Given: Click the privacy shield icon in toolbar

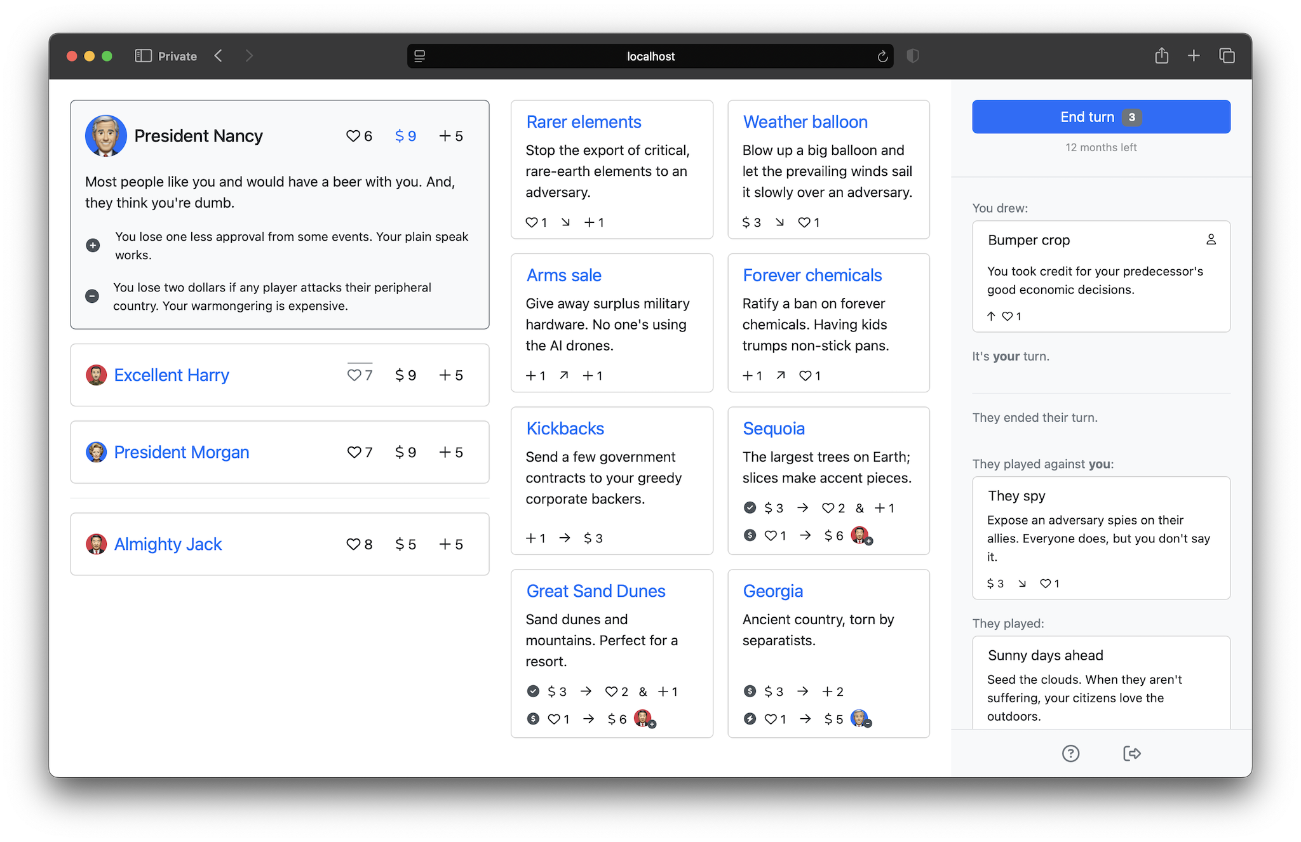Looking at the screenshot, I should point(913,56).
